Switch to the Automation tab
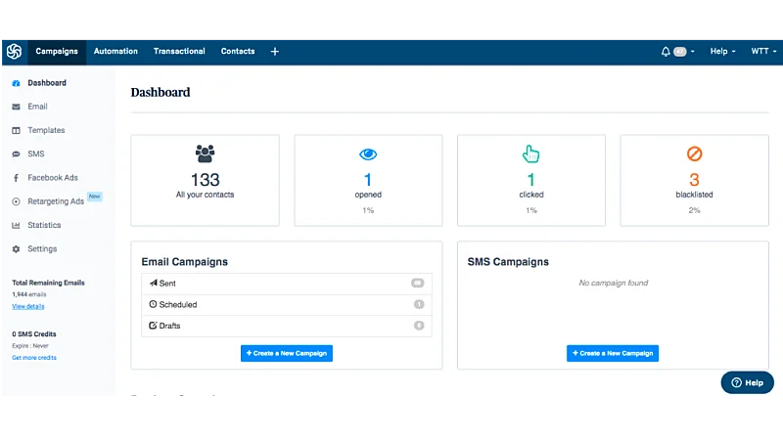The image size is (783, 440). click(x=115, y=52)
